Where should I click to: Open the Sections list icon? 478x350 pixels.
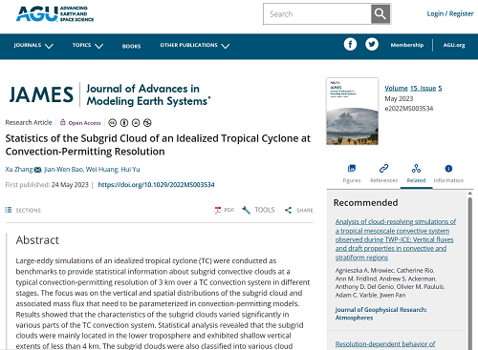[9, 210]
